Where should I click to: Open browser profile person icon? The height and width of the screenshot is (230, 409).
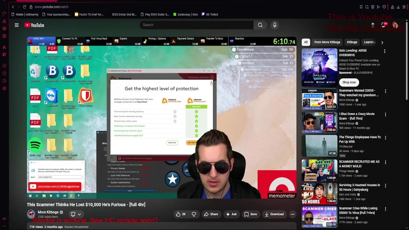[x=392, y=7]
